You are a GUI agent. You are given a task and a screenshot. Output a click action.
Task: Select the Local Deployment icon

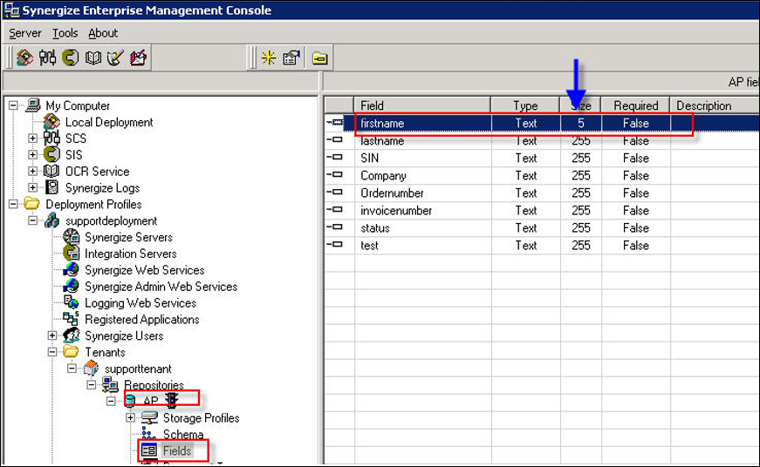(x=51, y=121)
